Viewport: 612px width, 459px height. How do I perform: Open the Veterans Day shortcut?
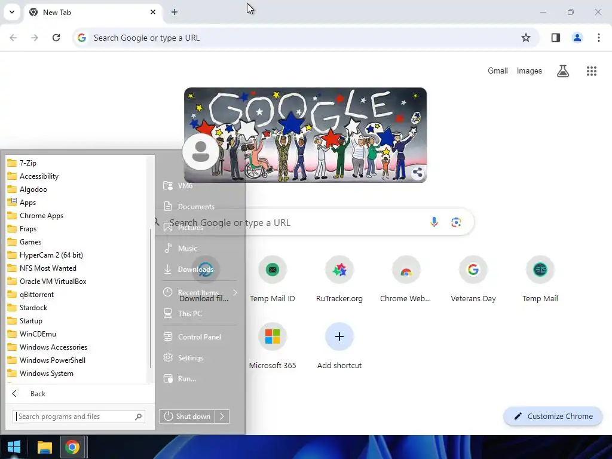click(473, 279)
